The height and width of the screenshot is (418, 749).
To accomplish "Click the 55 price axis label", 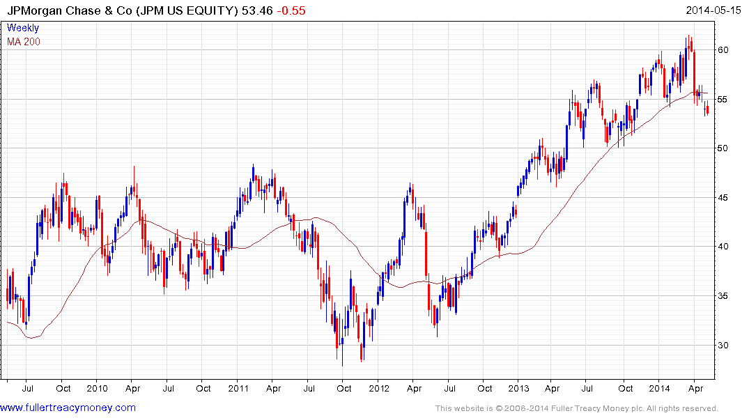I will pyautogui.click(x=723, y=100).
